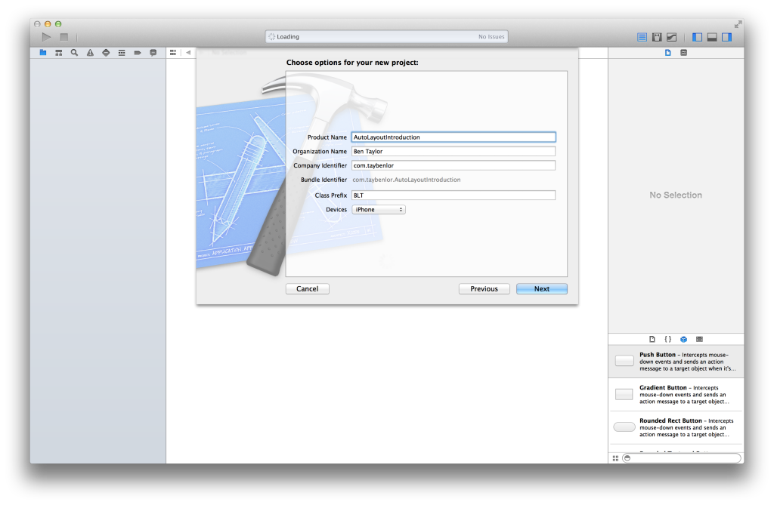This screenshot has height=505, width=774.
Task: Toggle the Navigator pane visibility
Action: (698, 37)
